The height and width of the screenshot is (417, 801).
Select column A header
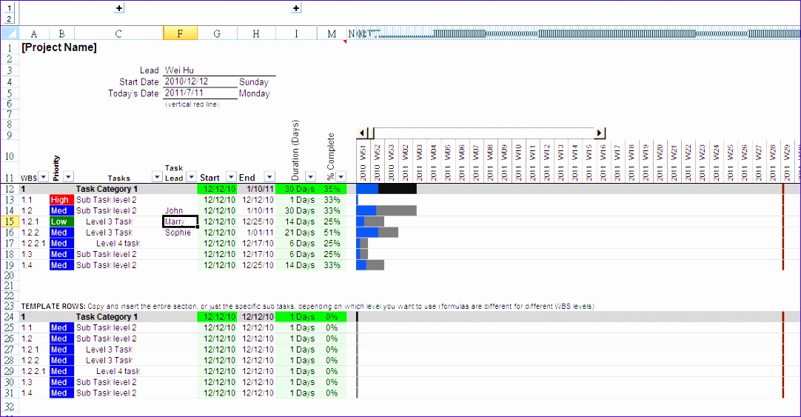pos(34,34)
